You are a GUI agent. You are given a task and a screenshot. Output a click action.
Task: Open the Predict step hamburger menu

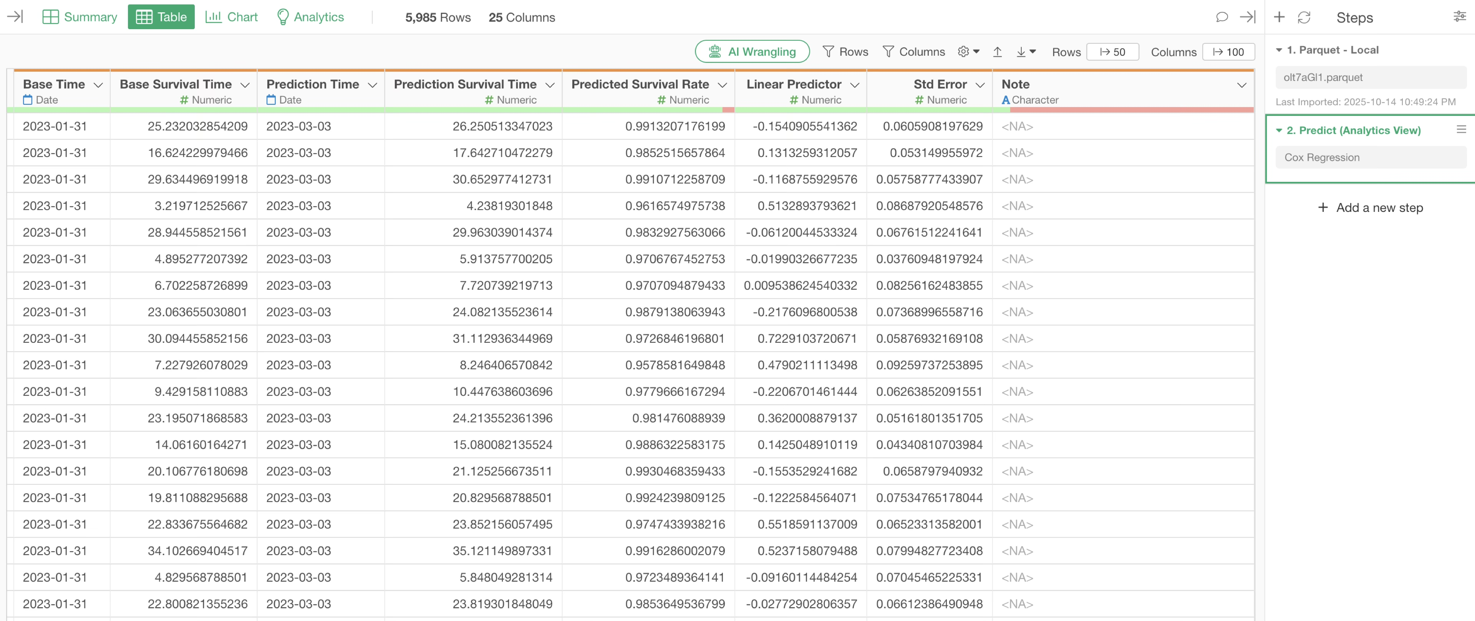1461,130
